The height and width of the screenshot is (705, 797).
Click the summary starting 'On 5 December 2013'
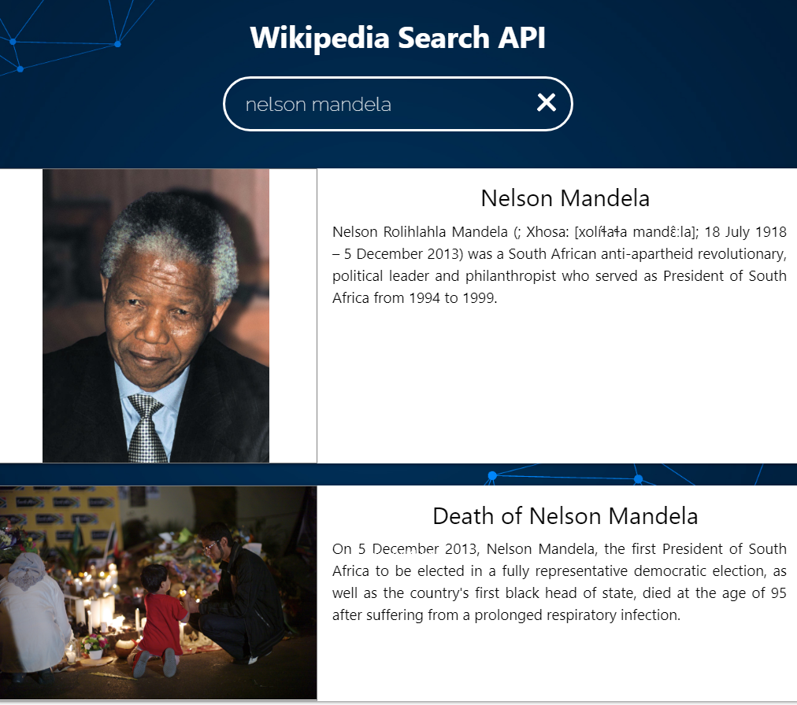(x=559, y=582)
